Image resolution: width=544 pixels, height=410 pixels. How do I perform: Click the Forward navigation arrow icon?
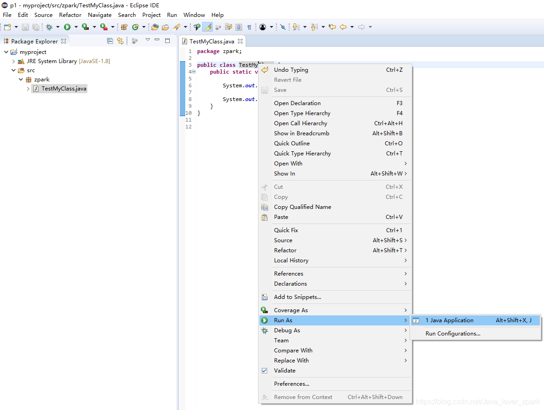[x=361, y=27]
